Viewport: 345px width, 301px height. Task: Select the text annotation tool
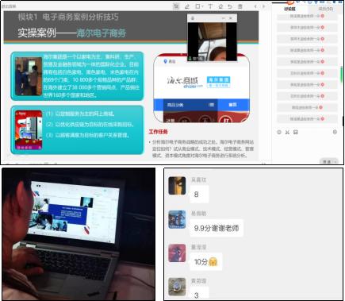coord(210,6)
